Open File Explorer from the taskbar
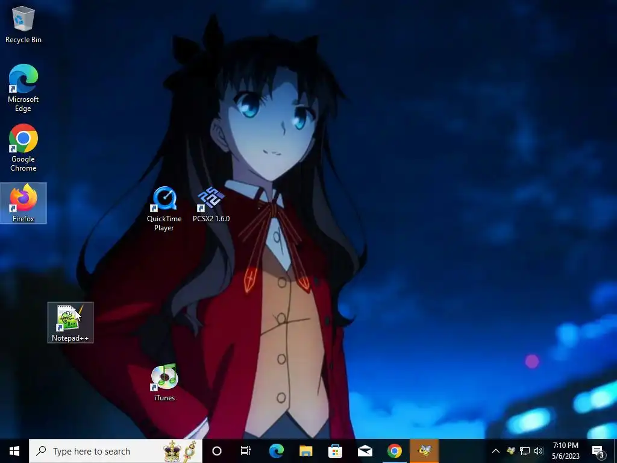 click(305, 451)
